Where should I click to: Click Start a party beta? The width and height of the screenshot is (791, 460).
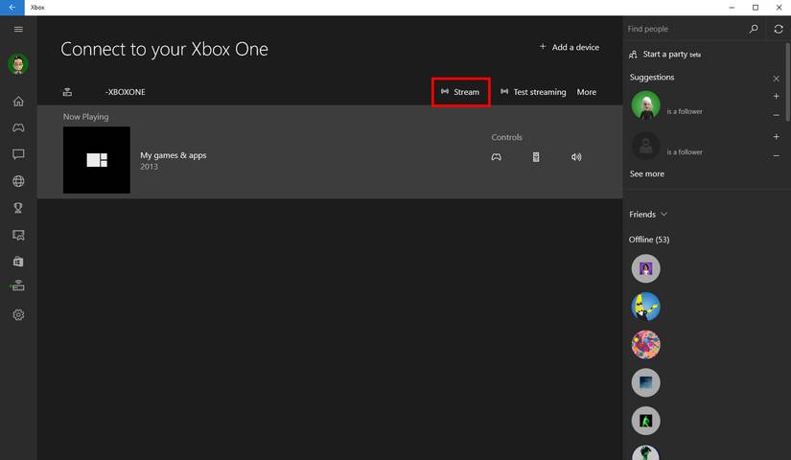click(x=664, y=54)
